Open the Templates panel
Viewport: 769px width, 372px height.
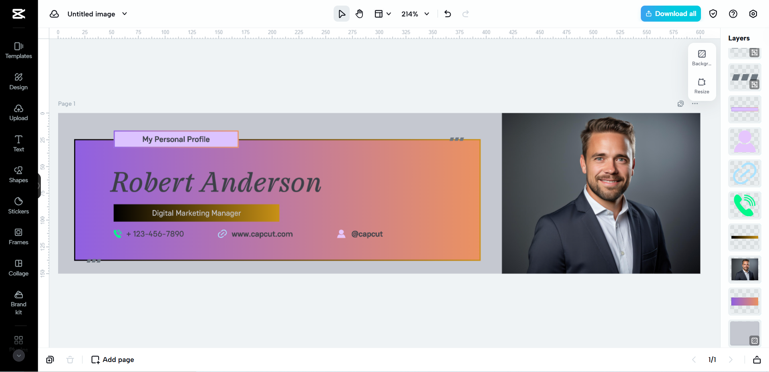18,50
